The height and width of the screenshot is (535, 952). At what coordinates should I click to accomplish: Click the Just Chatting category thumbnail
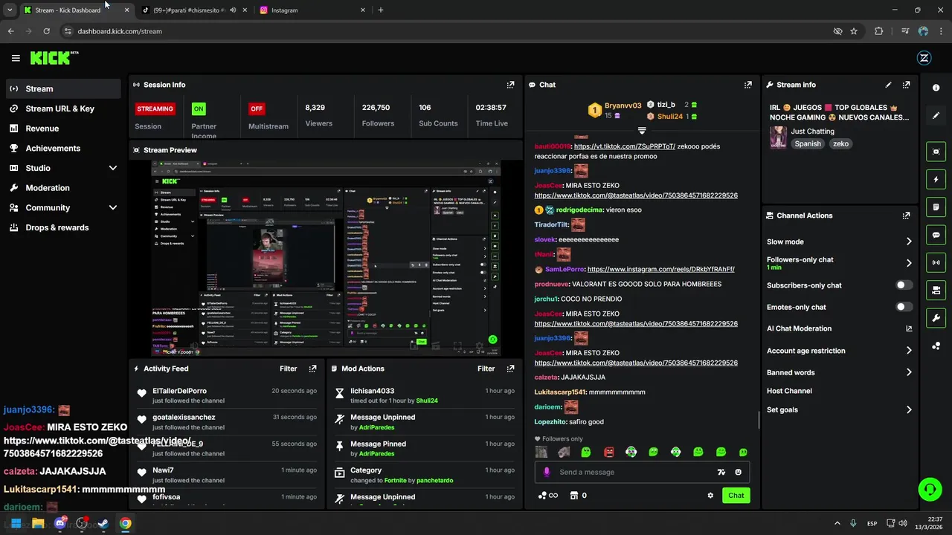[778, 137]
